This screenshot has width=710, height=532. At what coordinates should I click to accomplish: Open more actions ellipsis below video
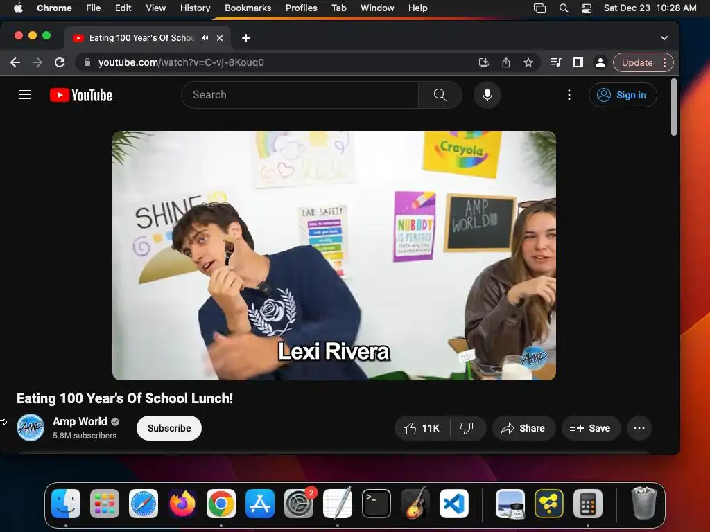[639, 428]
